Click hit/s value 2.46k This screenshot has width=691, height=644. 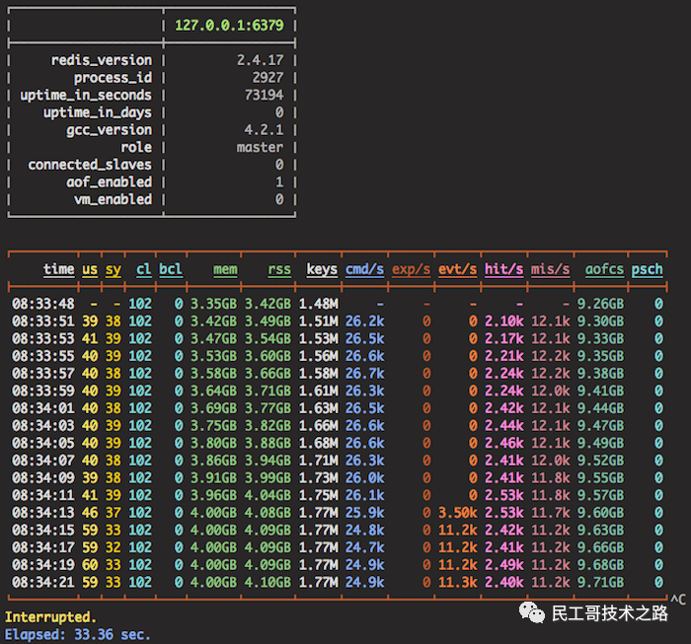tap(504, 443)
